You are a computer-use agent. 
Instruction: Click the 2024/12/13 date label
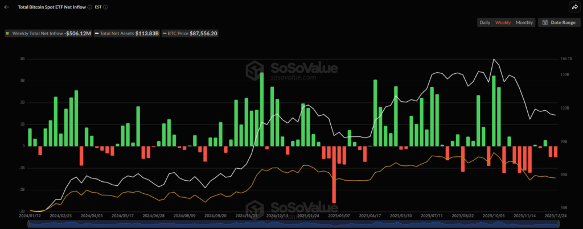(x=276, y=215)
